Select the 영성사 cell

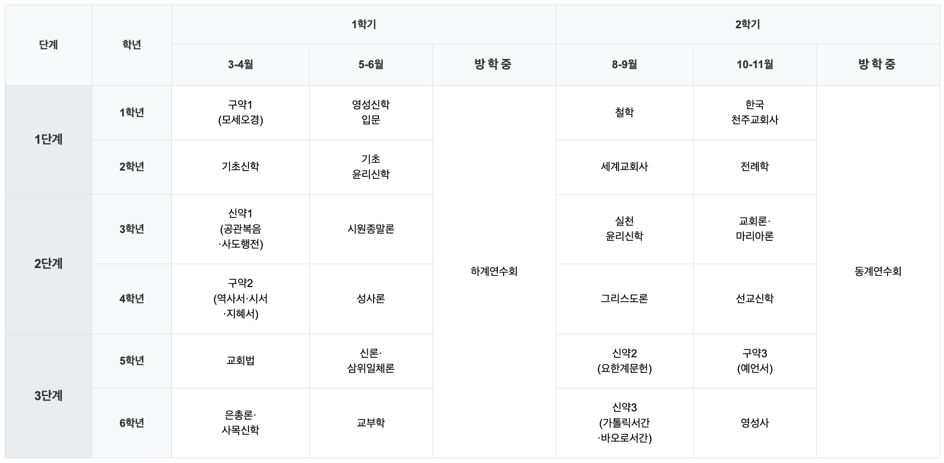755,423
